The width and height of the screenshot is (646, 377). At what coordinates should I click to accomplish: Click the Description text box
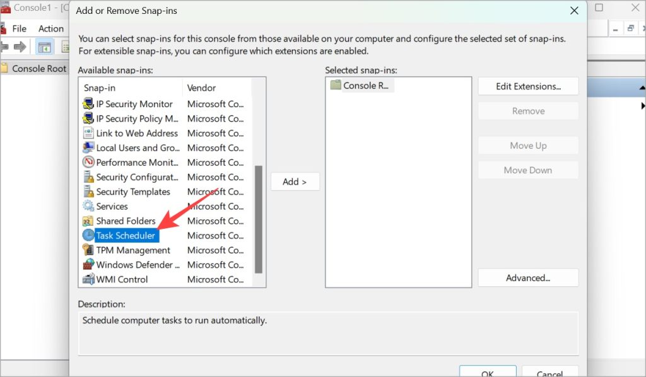pyautogui.click(x=328, y=333)
